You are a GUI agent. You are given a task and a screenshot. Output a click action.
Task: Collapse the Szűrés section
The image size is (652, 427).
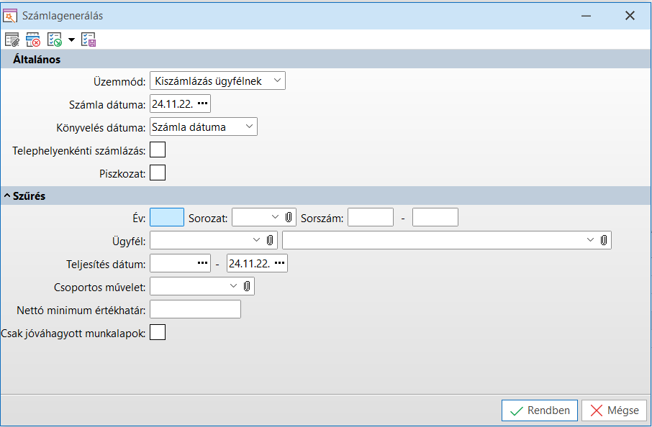click(x=7, y=196)
